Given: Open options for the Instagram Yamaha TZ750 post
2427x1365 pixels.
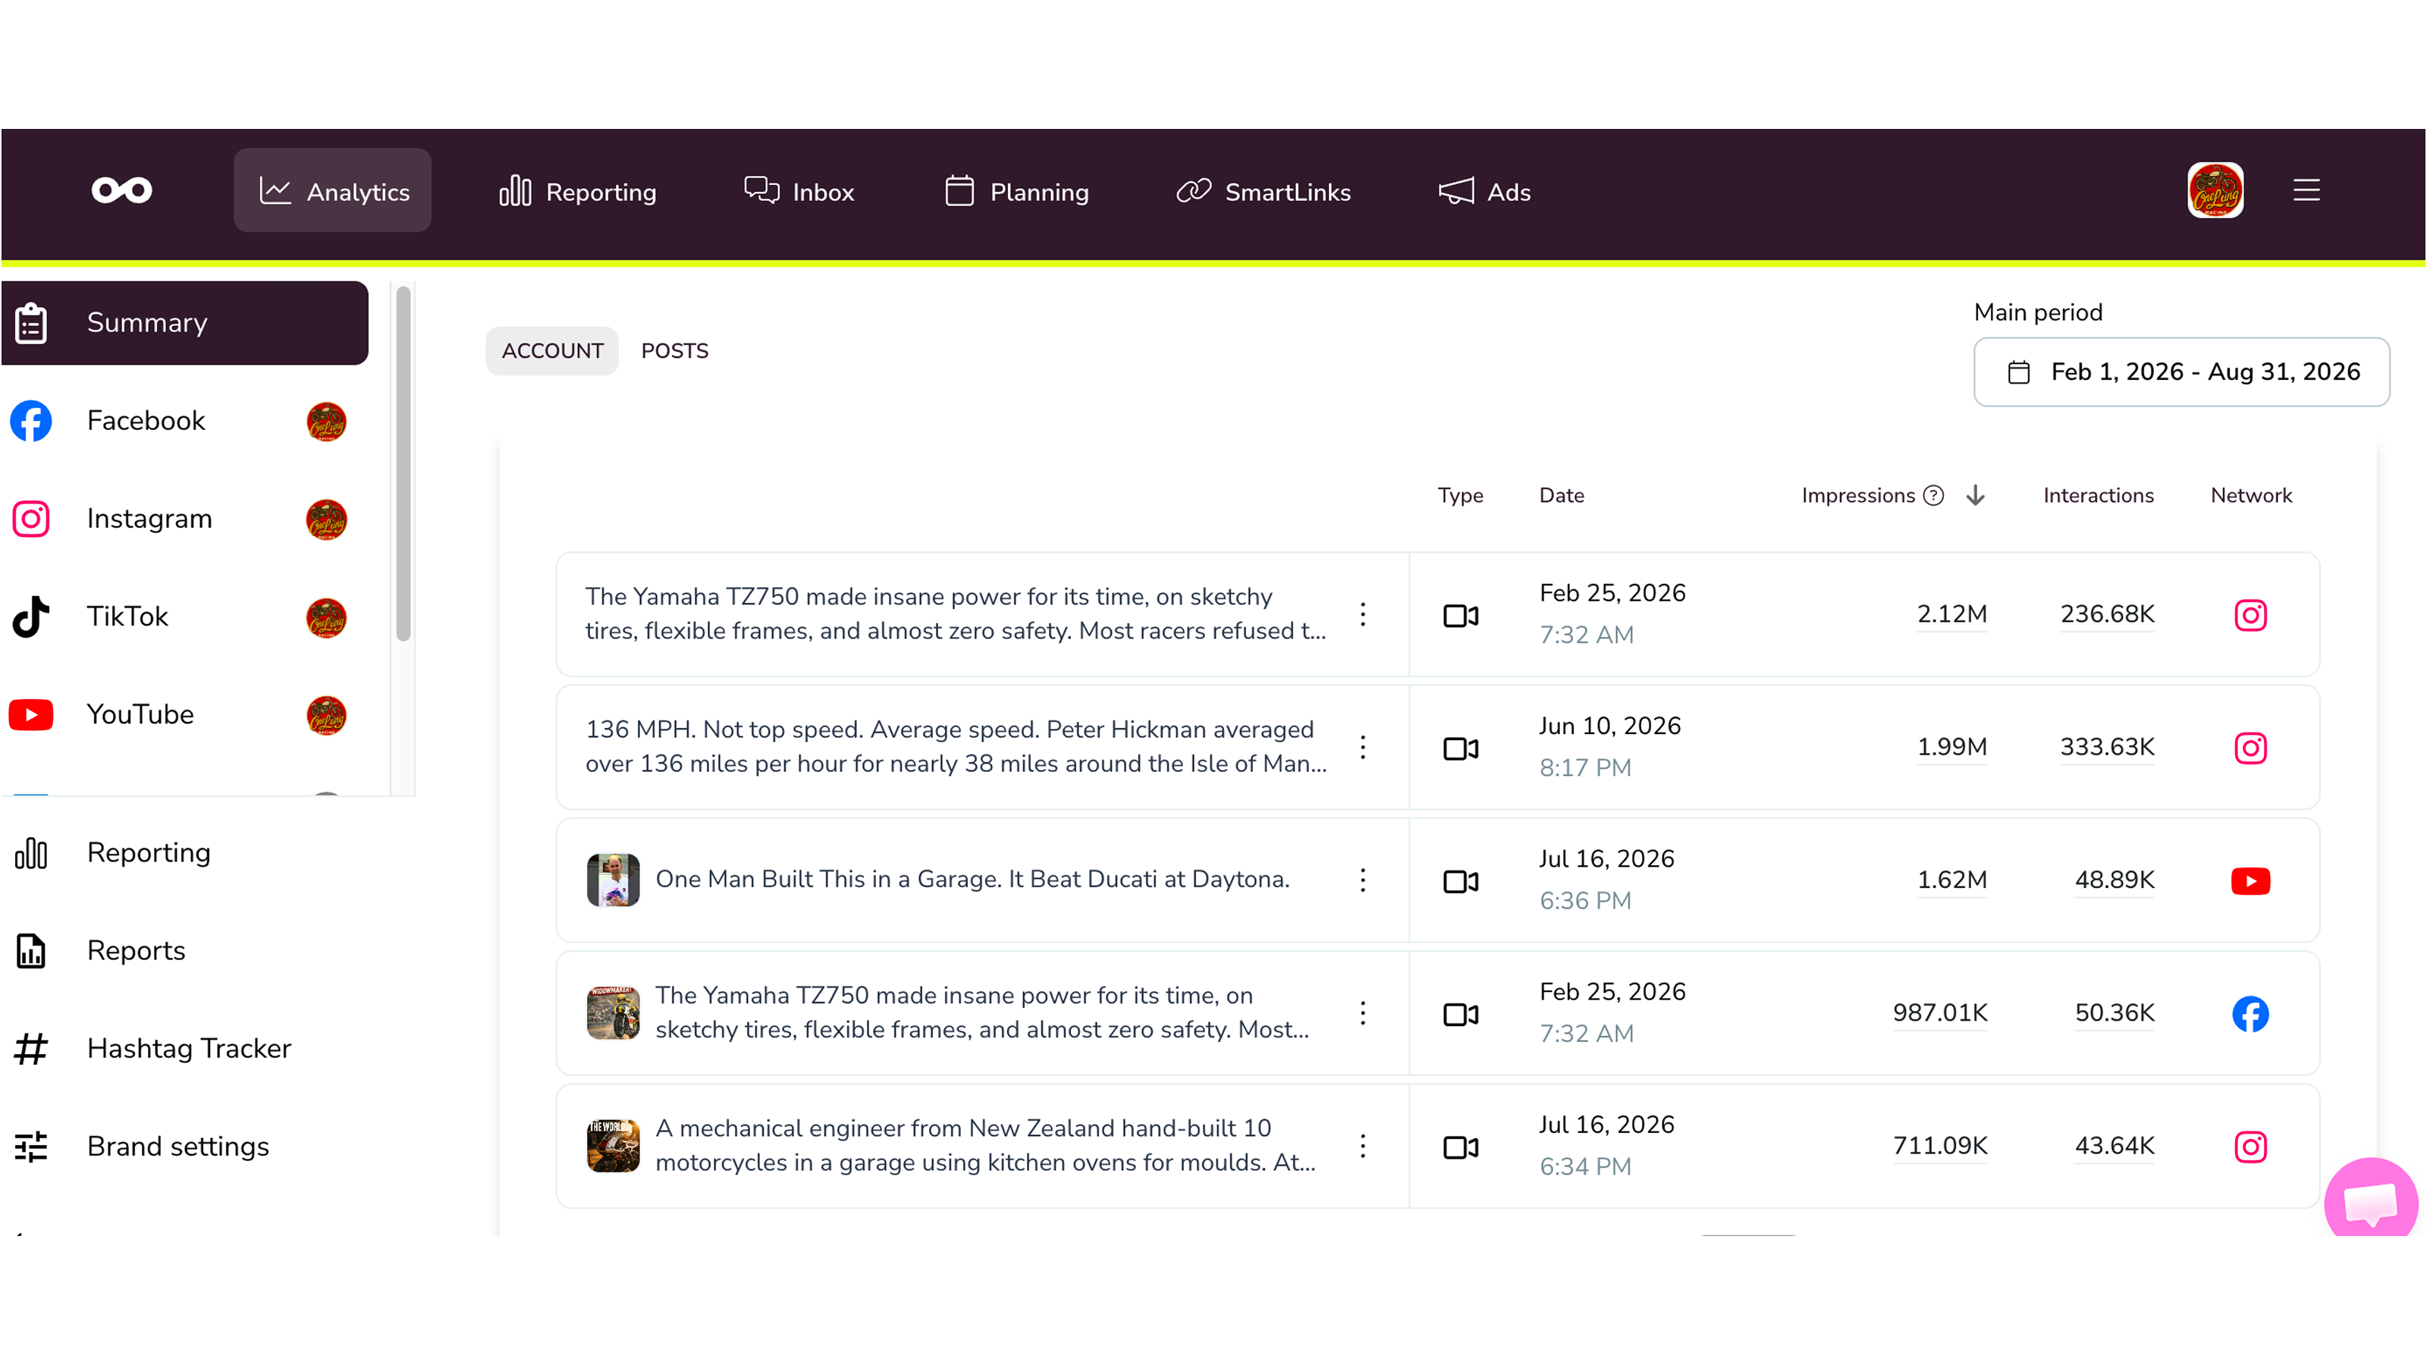Looking at the screenshot, I should [x=1362, y=614].
